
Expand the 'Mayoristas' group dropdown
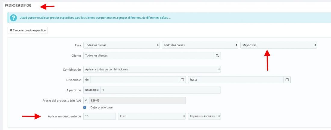tap(279, 45)
